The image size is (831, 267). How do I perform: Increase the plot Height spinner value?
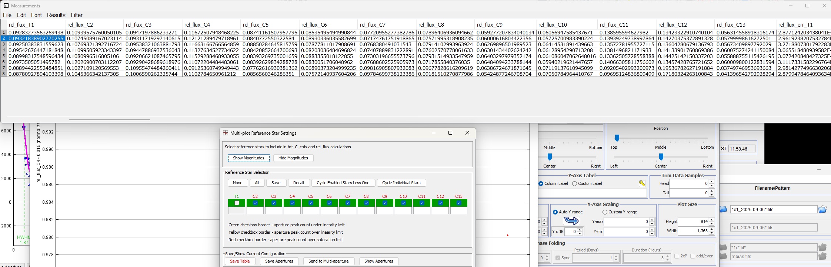(x=712, y=220)
